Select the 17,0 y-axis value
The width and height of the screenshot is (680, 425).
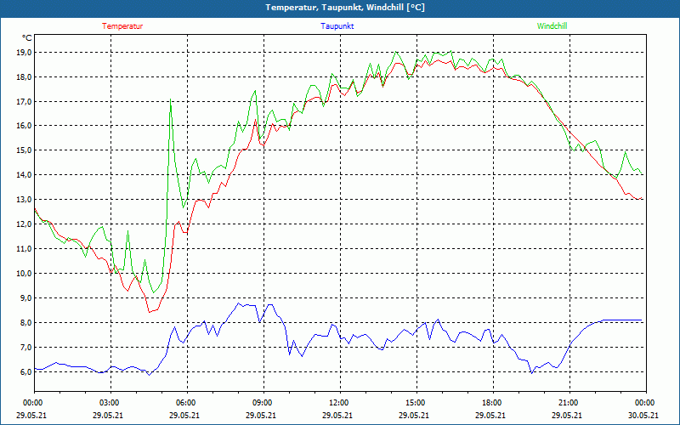[24, 101]
